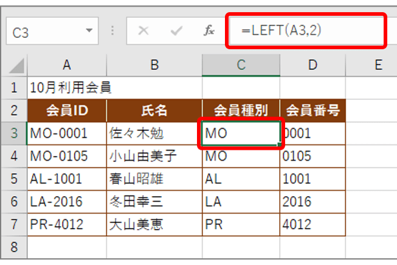Viewport: 397px width, 265px height.
Task: Click the formula bar resize dots handle
Action: [x=112, y=30]
